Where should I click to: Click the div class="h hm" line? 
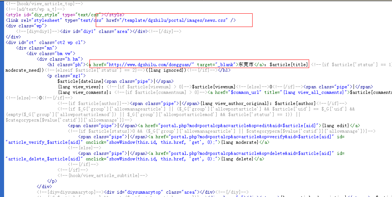pos(60,59)
